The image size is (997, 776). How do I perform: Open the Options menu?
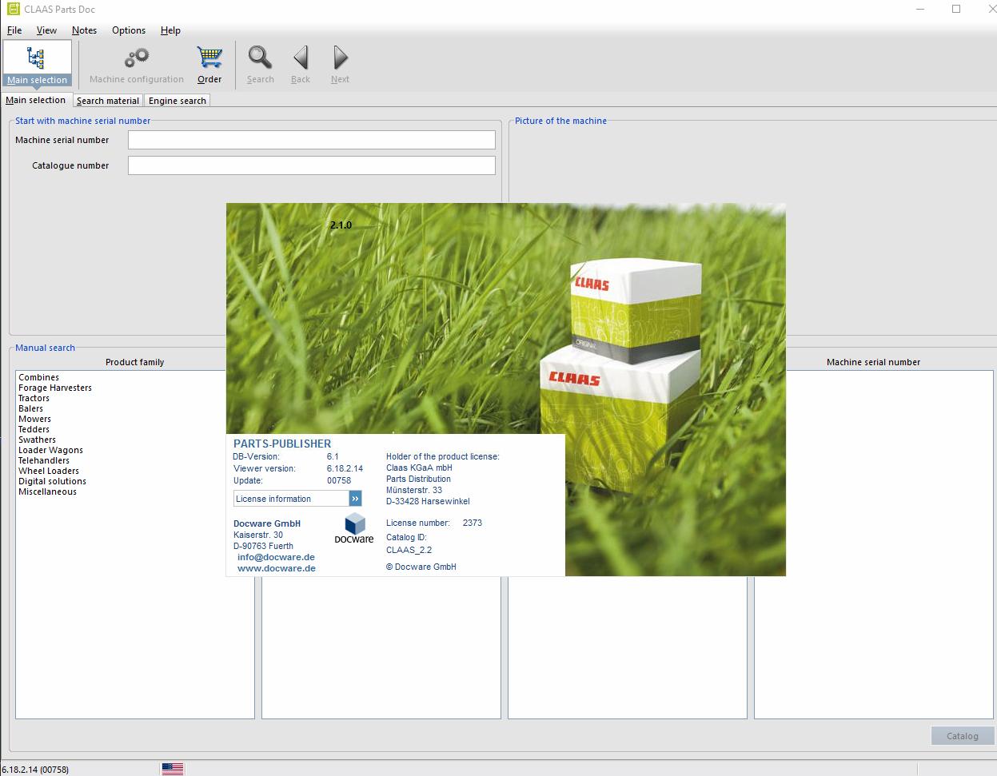coord(129,30)
